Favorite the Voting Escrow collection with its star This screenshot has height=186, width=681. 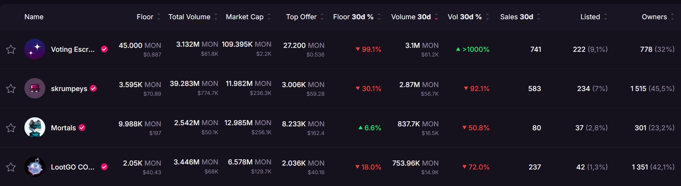(x=11, y=49)
